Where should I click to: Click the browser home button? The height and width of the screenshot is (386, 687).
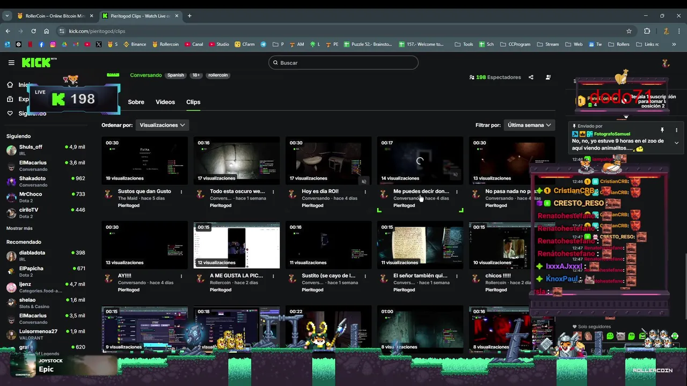[47, 31]
